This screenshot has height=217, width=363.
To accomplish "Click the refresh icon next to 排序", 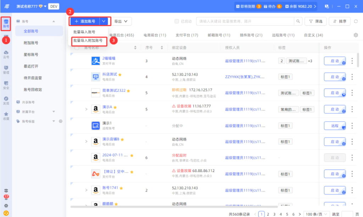I will [355, 21].
